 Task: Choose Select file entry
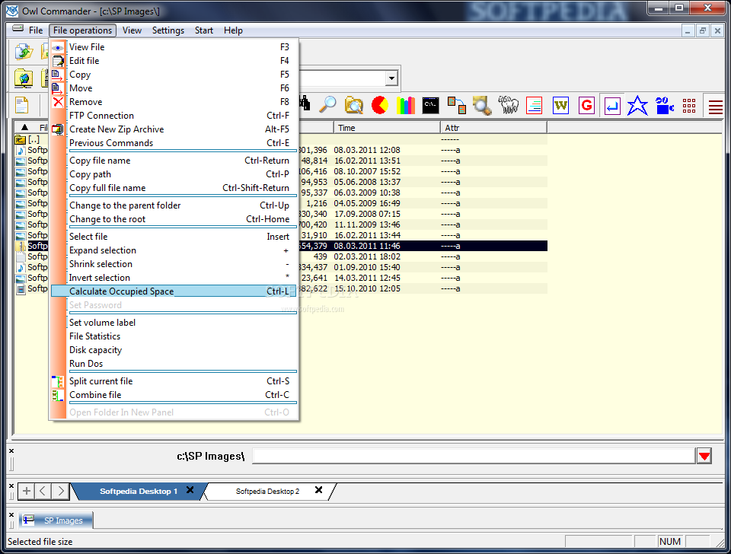point(174,237)
